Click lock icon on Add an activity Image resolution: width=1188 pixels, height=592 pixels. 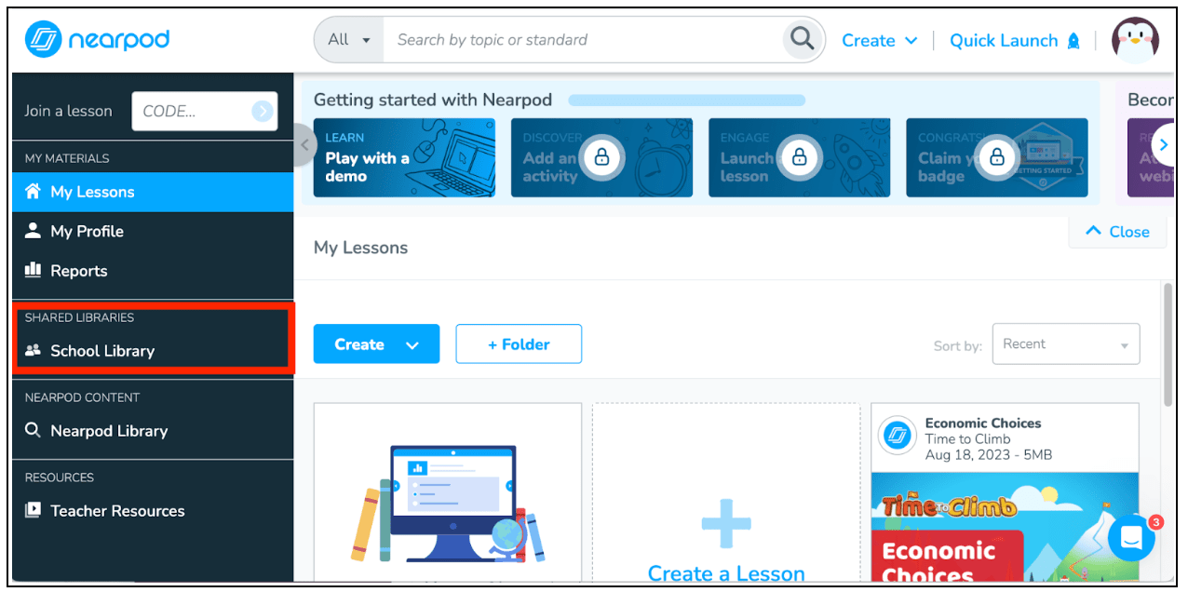tap(601, 157)
